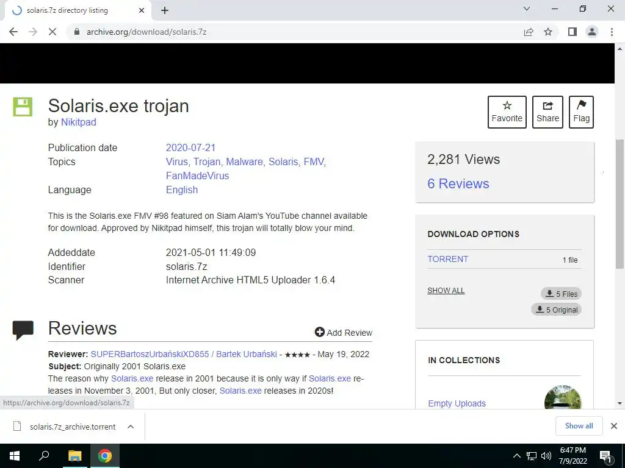
Task: Open File Explorer from taskbar
Action: tap(74, 456)
